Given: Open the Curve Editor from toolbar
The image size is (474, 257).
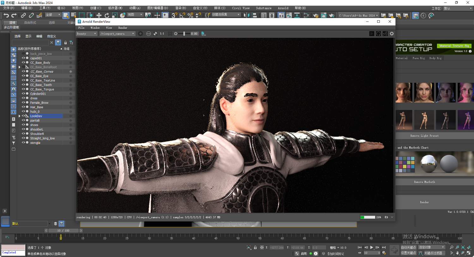Looking at the screenshot, I should click(289, 15).
